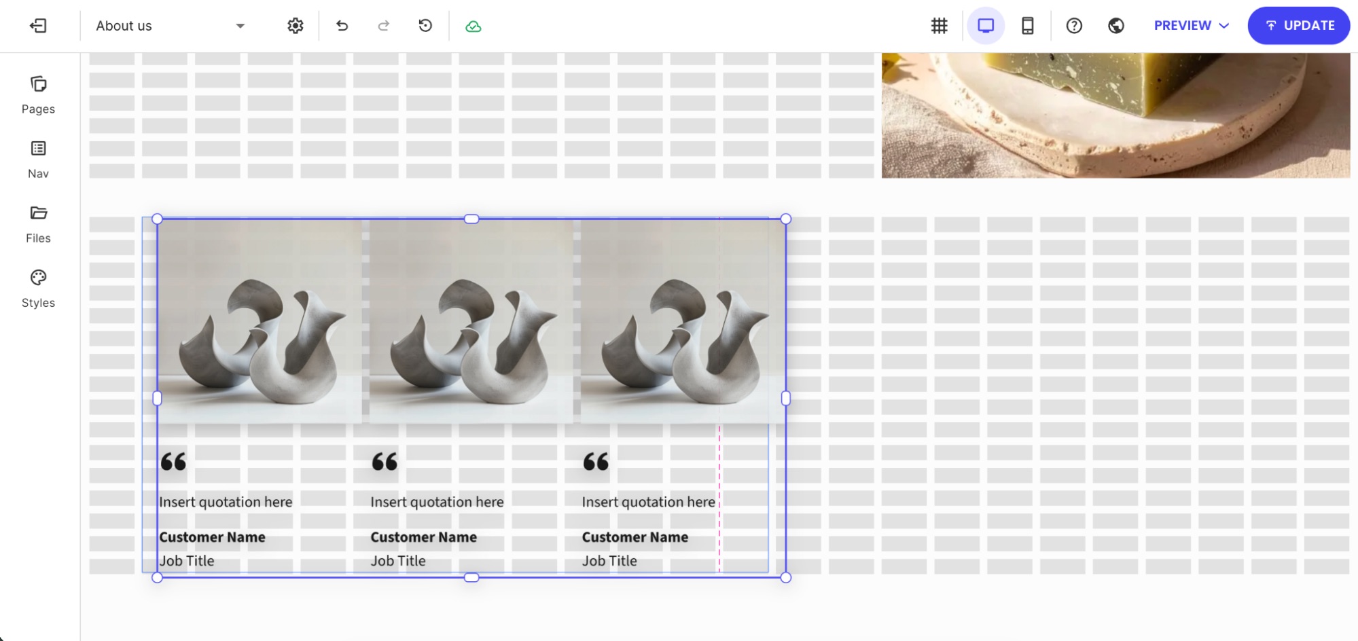Open the PREVIEW dropdown
1358x641 pixels.
pyautogui.click(x=1192, y=26)
